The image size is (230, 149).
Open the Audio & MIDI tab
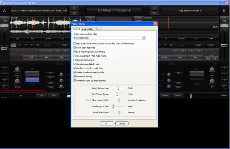click(x=88, y=29)
